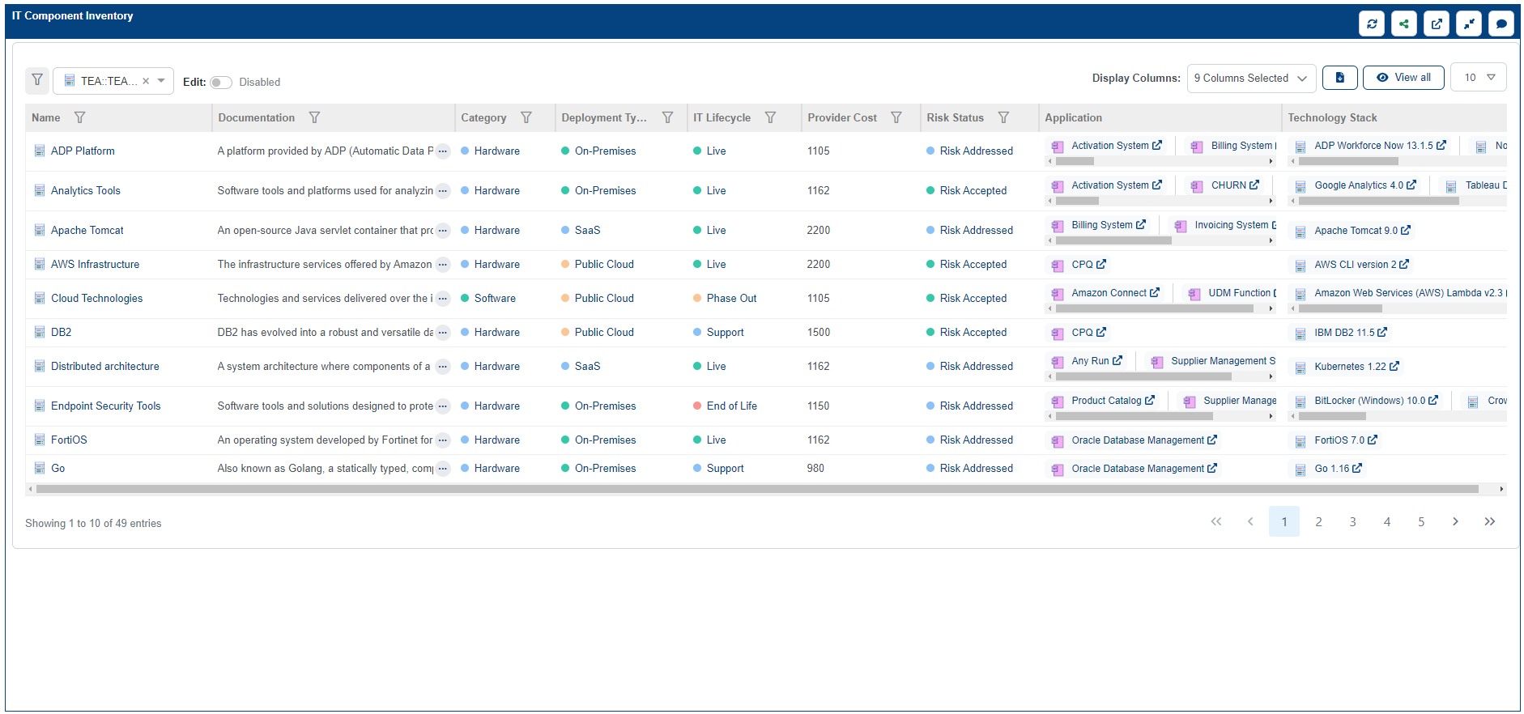Go to page 3
The image size is (1524, 714).
(1352, 522)
